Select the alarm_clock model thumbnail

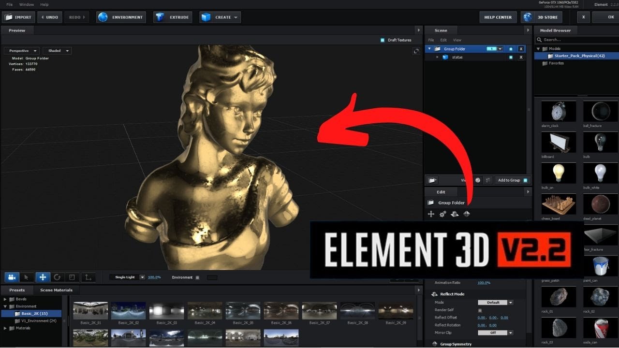click(559, 111)
